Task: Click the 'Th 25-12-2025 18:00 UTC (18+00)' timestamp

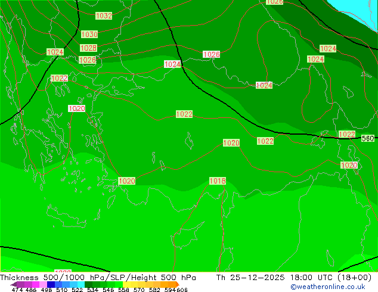Action: pyautogui.click(x=294, y=278)
